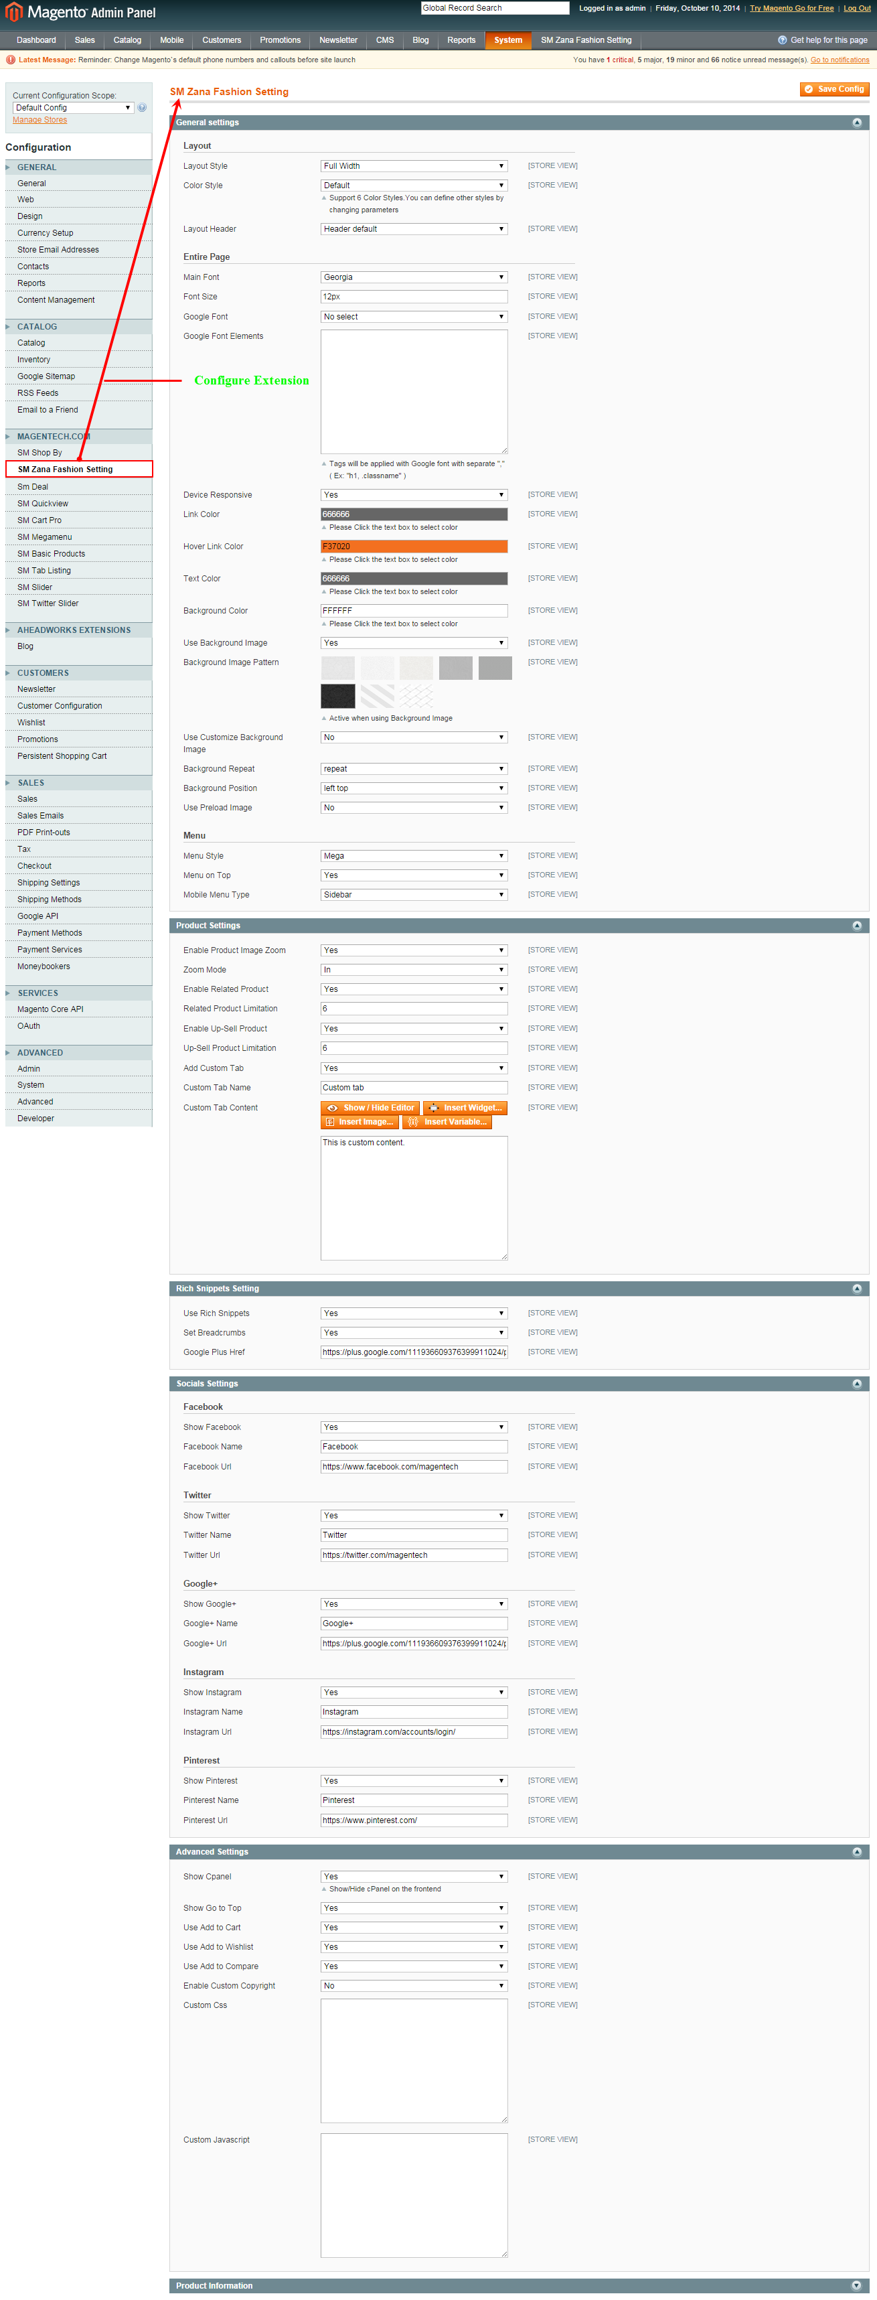Screen dimensions: 877x2300
Task: Expand the Product Information section arrow icon
Action: pos(856,2286)
